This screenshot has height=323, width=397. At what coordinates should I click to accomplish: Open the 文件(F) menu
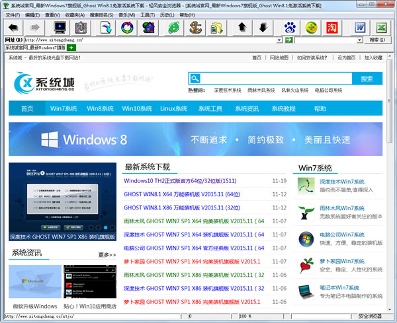click(x=13, y=15)
